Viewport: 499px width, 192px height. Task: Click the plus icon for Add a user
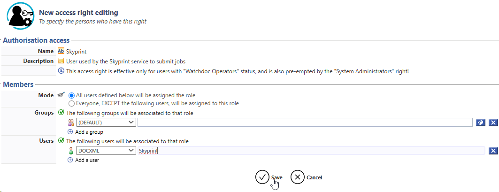70,160
